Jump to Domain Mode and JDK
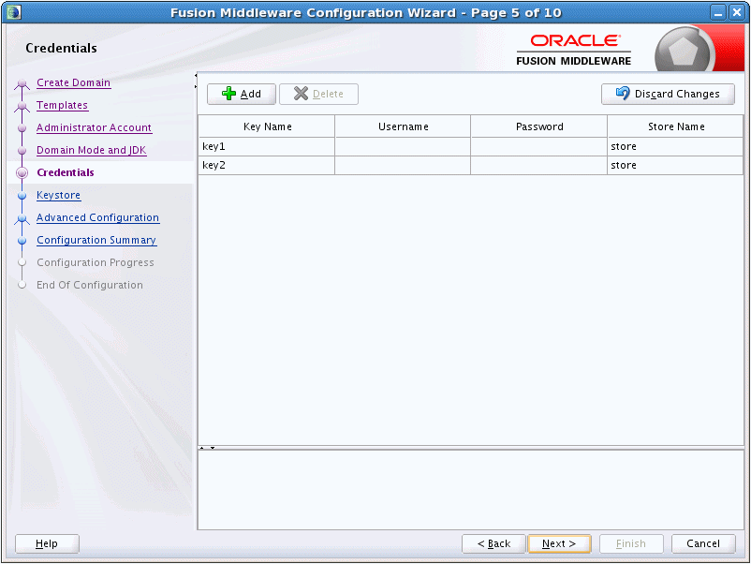 tap(92, 150)
